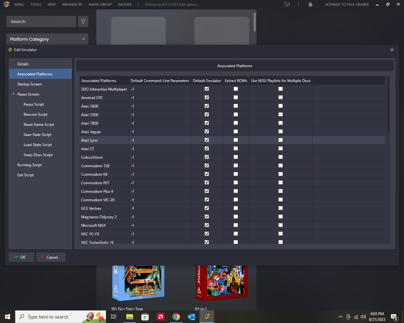Select Pause Script in the sidebar
Viewport: 404px width, 323px height.
(x=40, y=104)
